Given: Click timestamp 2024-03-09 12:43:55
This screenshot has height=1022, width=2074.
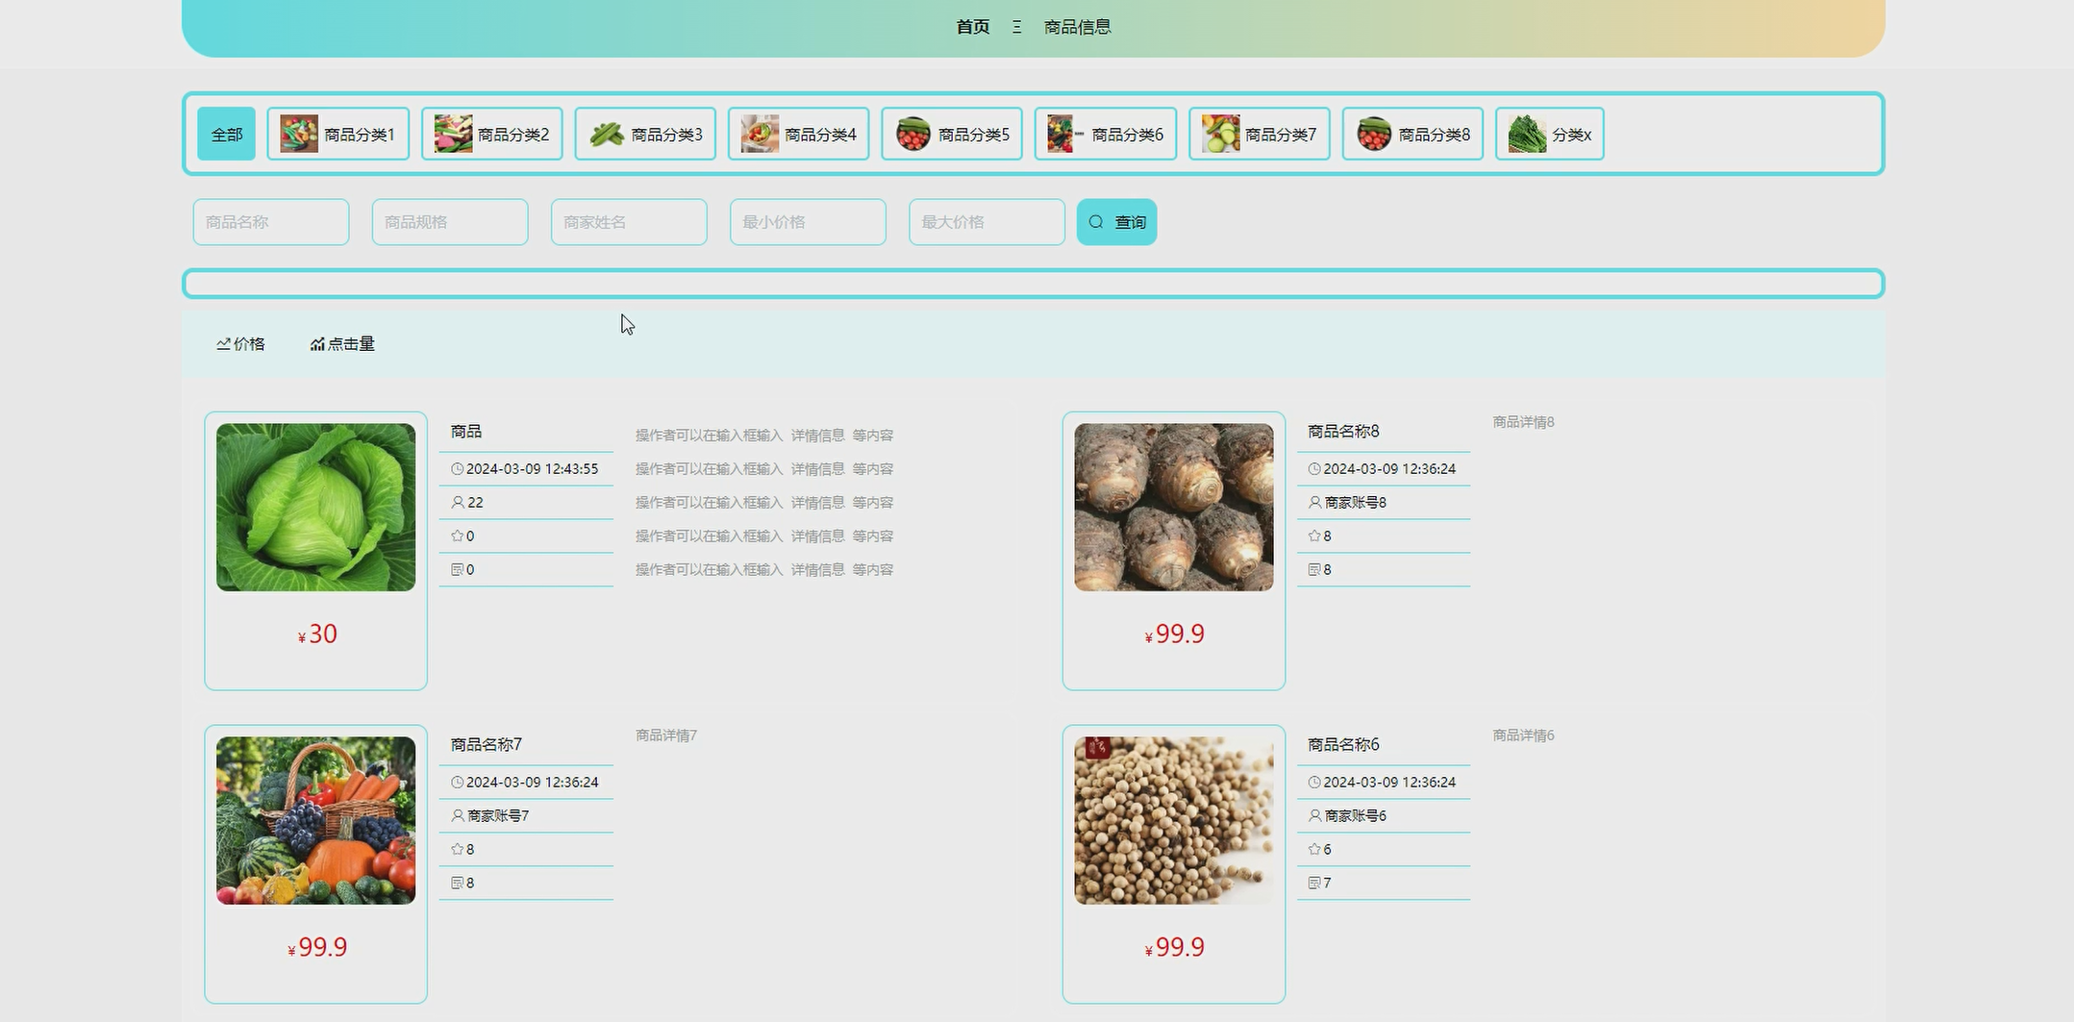Looking at the screenshot, I should pos(532,469).
